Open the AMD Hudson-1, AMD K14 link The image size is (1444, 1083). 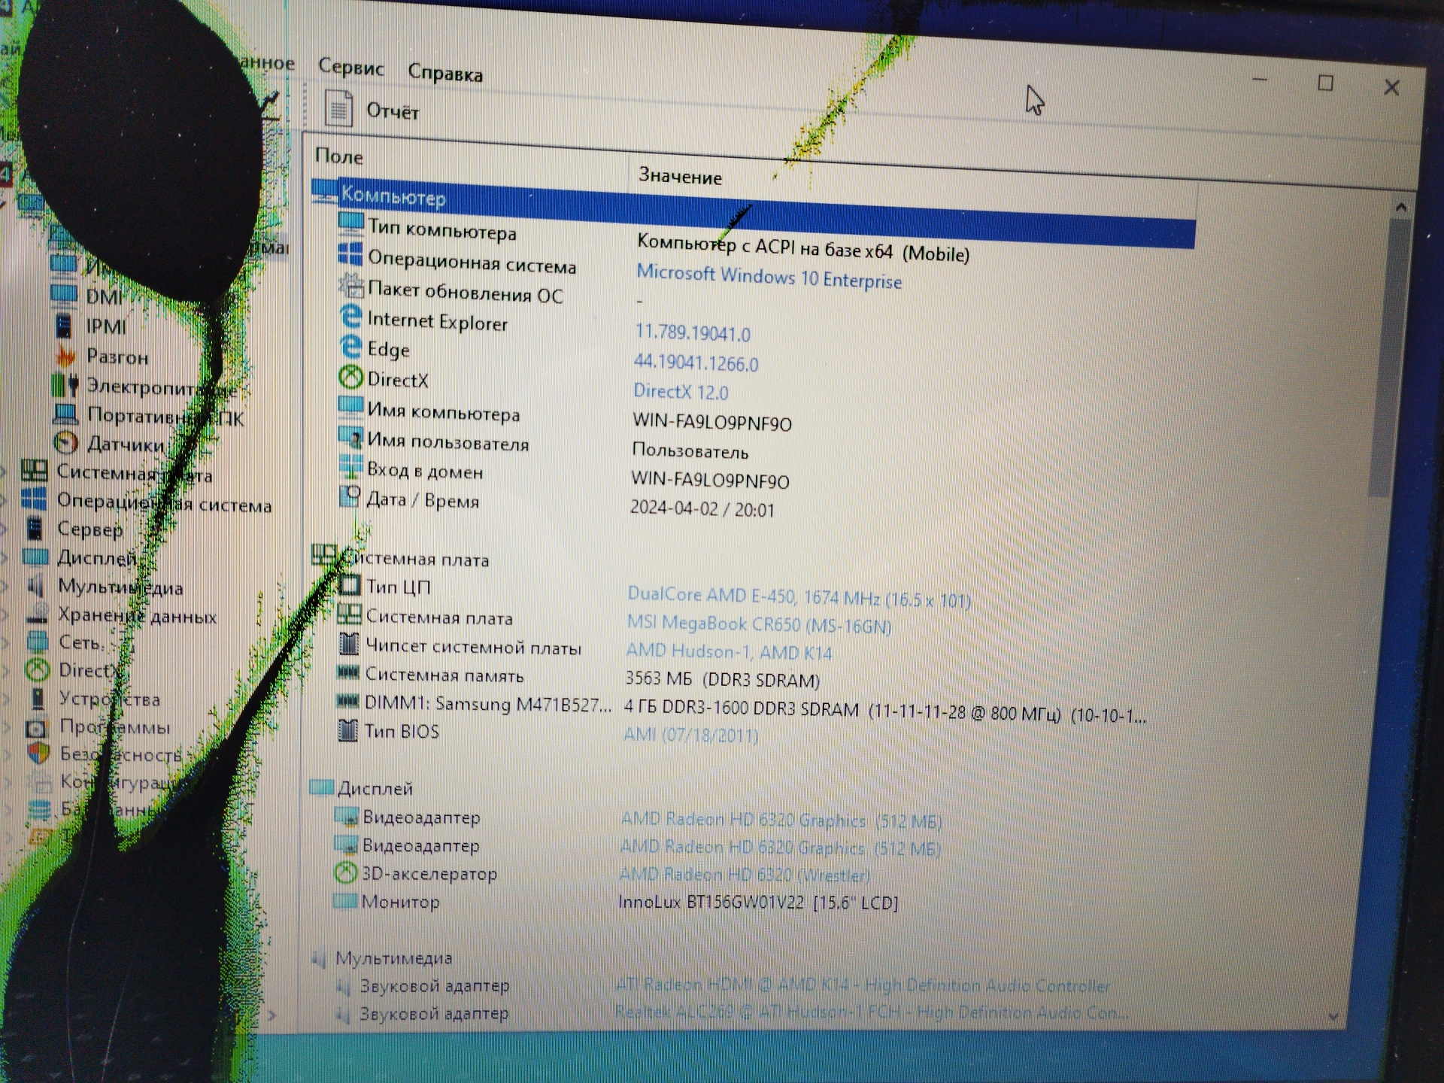(729, 651)
